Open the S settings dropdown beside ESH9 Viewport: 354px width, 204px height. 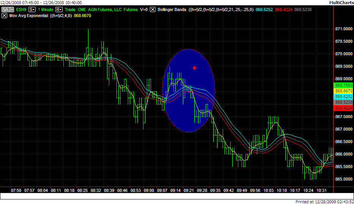pyautogui.click(x=32, y=10)
